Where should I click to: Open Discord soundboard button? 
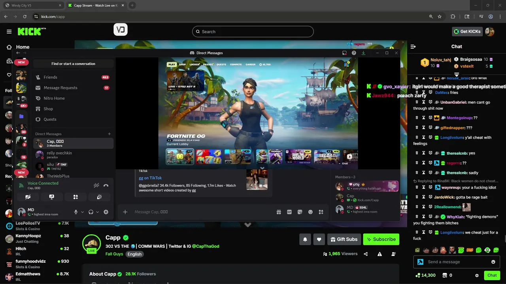point(99,197)
